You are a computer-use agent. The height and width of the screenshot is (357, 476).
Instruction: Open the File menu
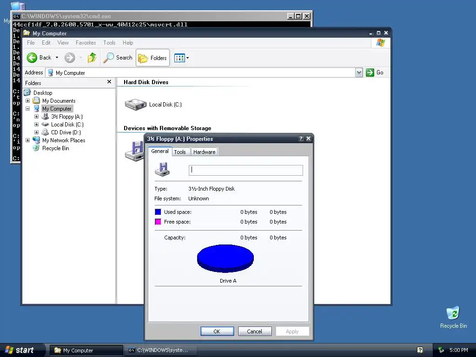pyautogui.click(x=31, y=43)
